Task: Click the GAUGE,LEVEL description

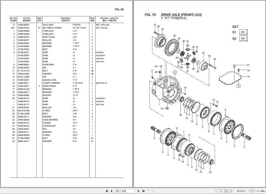Action: 50,80
